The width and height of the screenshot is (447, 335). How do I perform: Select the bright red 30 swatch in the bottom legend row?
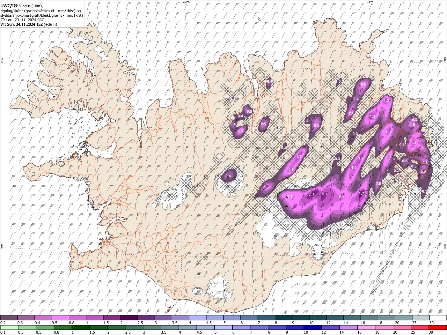[x=437, y=327]
